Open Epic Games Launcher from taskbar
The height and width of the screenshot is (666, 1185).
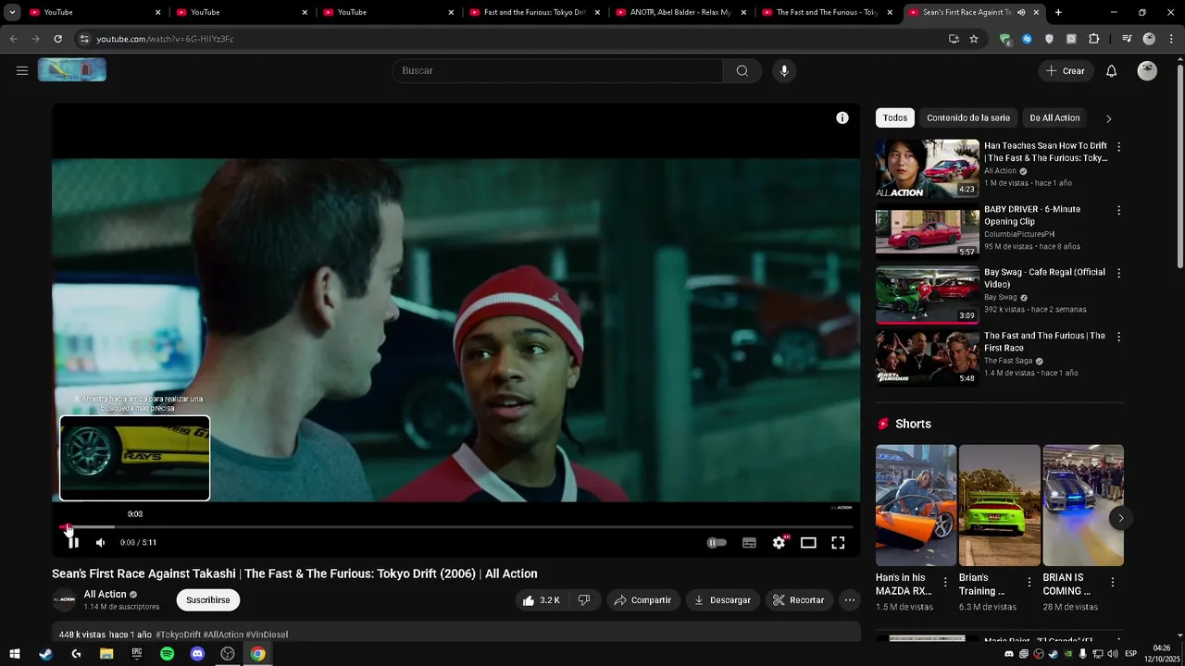136,654
